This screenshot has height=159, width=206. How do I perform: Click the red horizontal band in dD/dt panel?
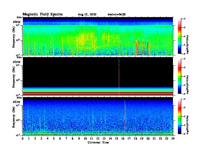tap(98, 94)
